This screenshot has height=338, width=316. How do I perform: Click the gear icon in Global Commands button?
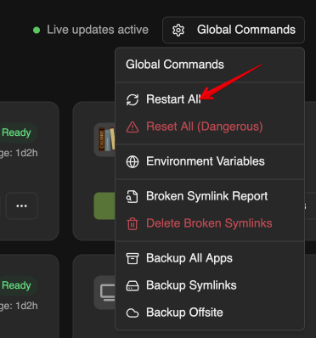click(x=178, y=30)
